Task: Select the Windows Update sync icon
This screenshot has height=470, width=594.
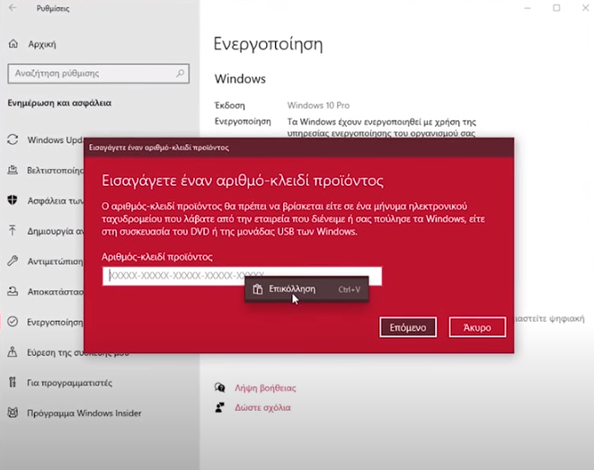Action: click(13, 140)
